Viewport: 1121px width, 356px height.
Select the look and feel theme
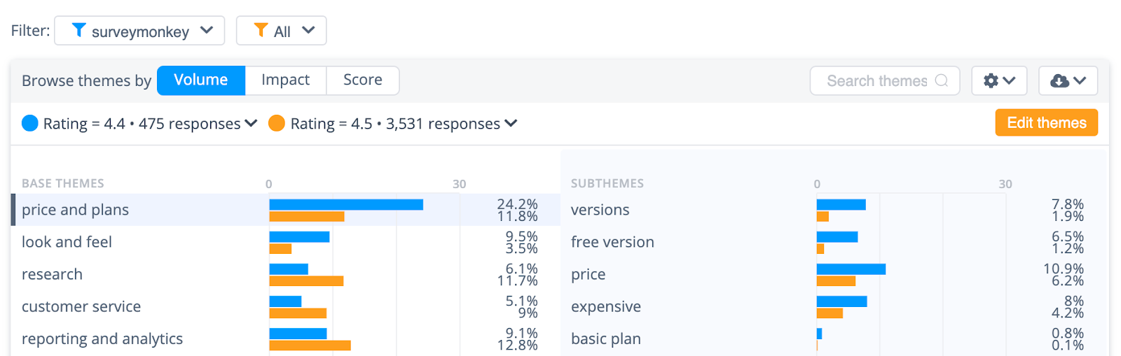coord(67,242)
